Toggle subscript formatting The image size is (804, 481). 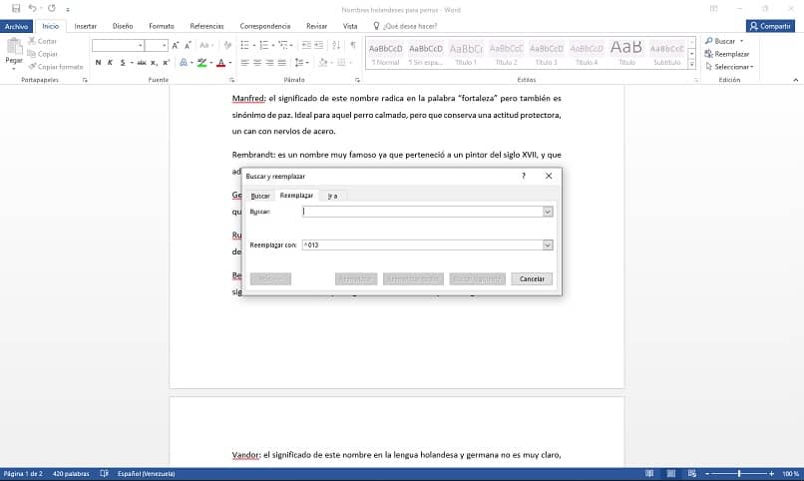coord(154,63)
